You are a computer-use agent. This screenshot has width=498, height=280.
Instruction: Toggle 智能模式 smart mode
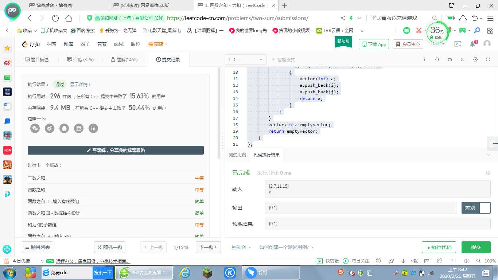coord(284,59)
